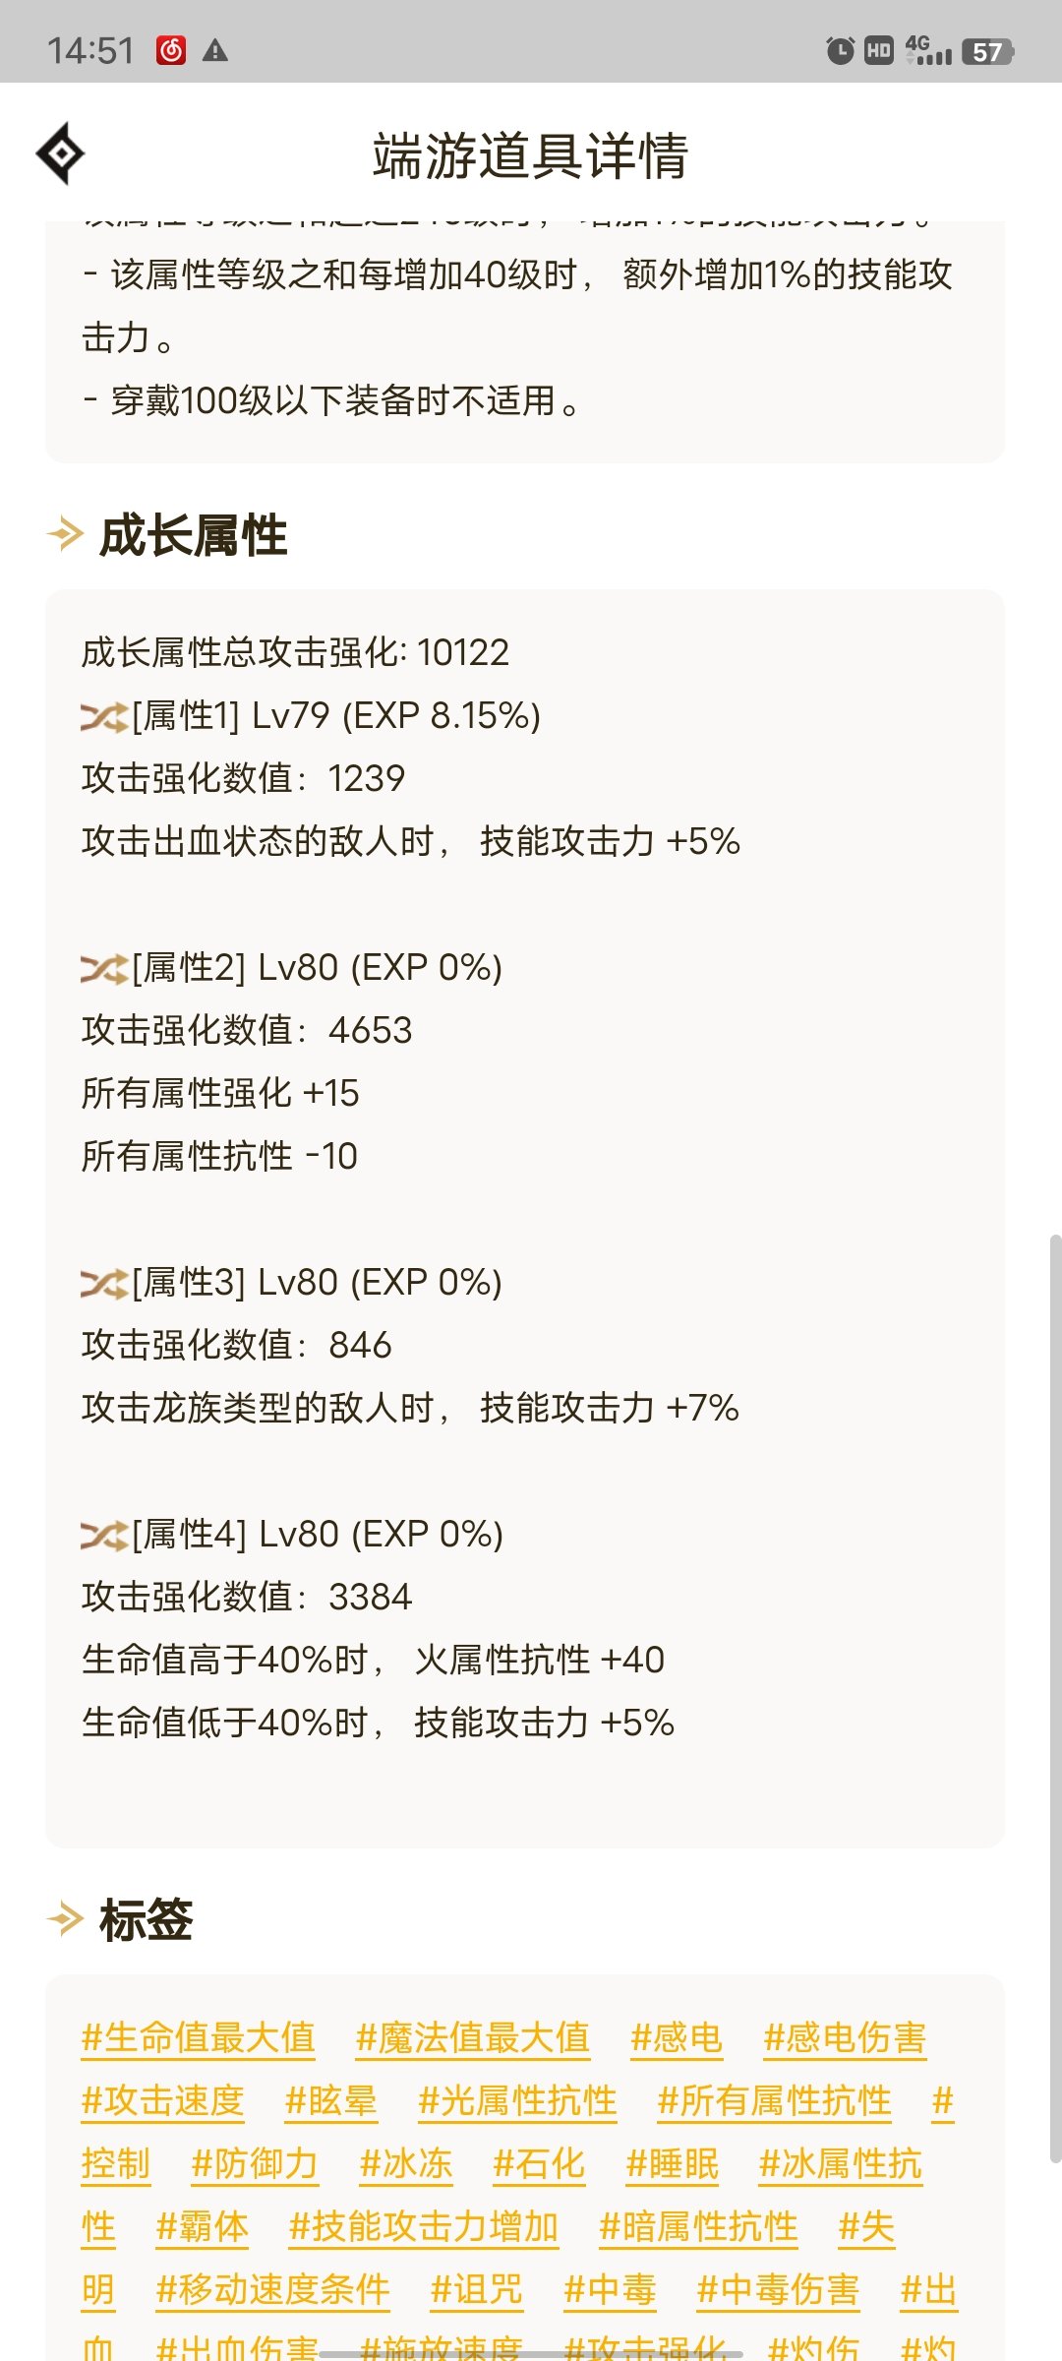The height and width of the screenshot is (2361, 1062).
Task: Tap arrow icon next to 标签 heading
Action: [66, 1918]
